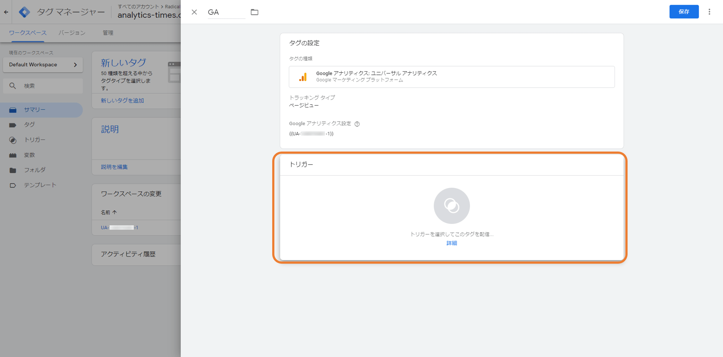723x357 pixels.
Task: Click the Tag Manager logo icon
Action: pos(24,12)
